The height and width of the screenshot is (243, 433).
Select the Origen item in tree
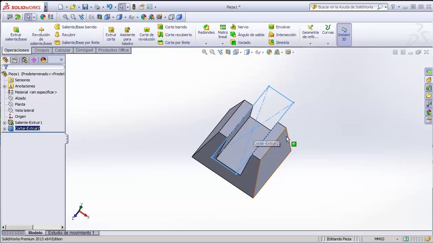click(x=17, y=116)
